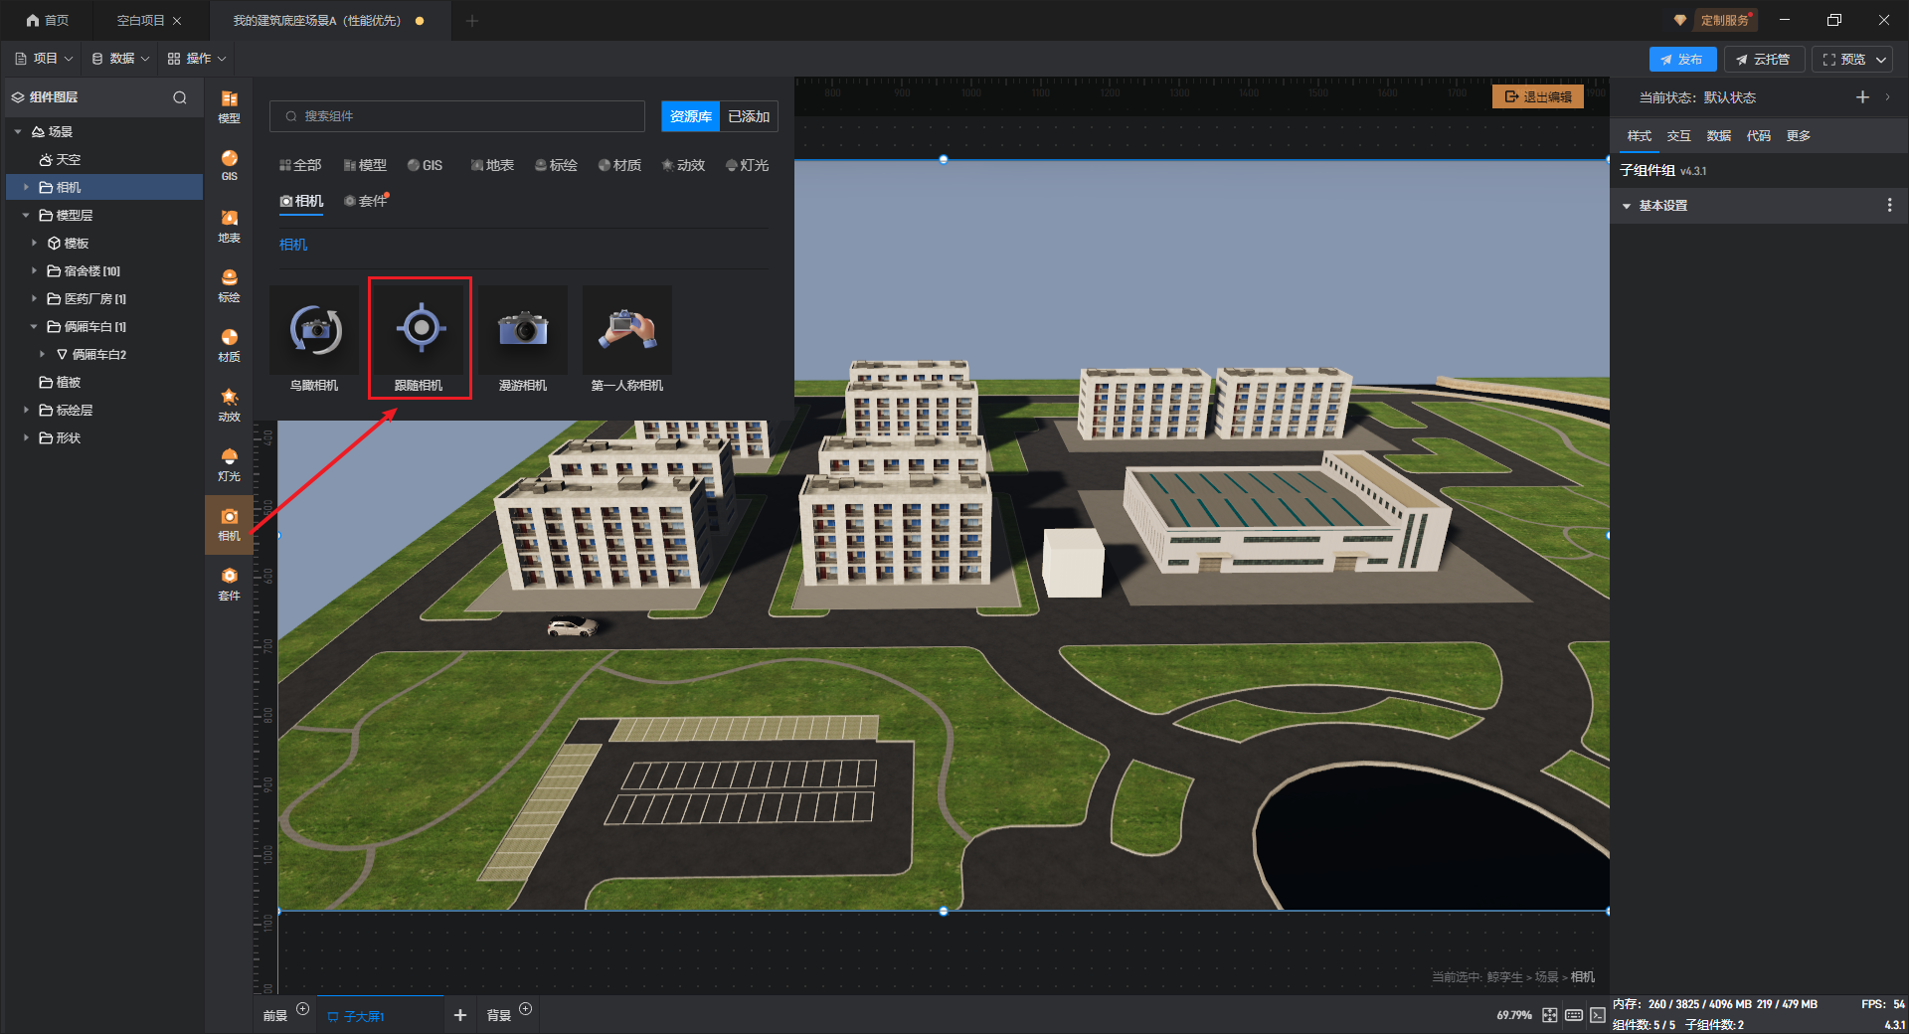Screen dimensions: 1909x1034
Task: Open the GIS category in sidebar
Action: point(229,165)
